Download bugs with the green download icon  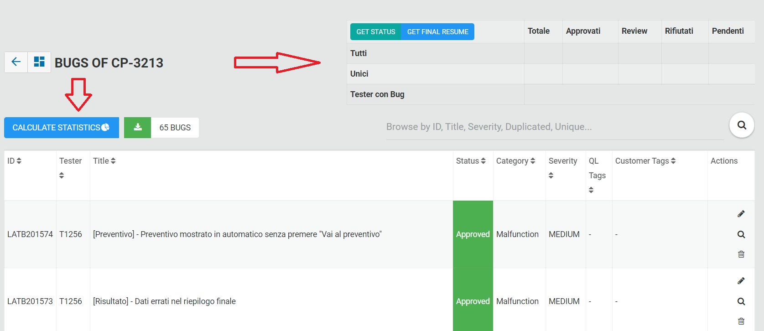tap(138, 128)
